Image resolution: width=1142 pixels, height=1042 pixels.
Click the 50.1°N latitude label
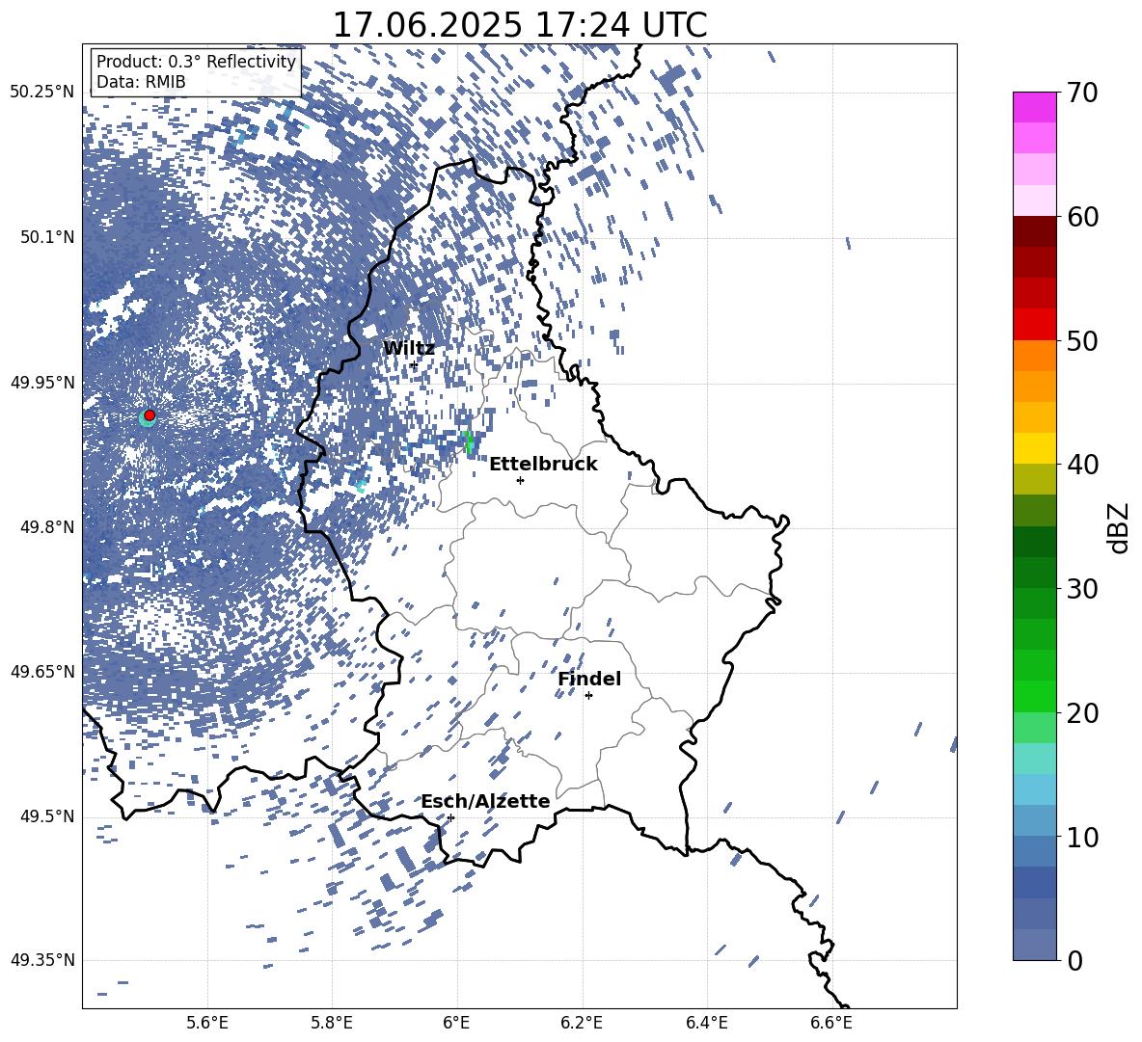[46, 237]
